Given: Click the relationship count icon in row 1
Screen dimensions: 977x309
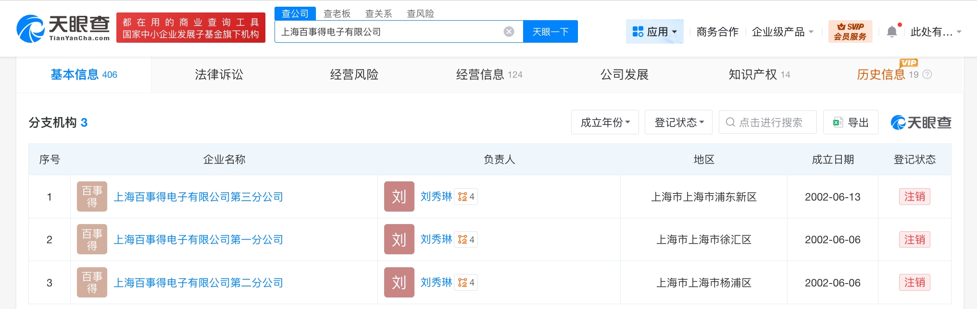Looking at the screenshot, I should tap(466, 197).
